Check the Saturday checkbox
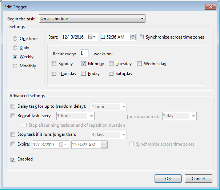Viewport: 220px width, 190px height. pos(111,73)
